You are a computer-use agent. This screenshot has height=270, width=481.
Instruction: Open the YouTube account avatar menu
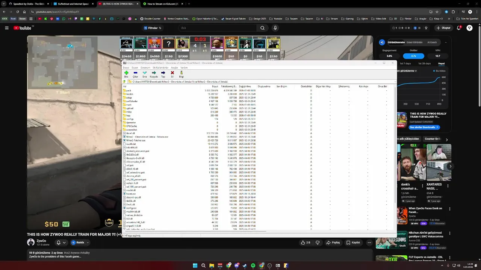coord(469,28)
